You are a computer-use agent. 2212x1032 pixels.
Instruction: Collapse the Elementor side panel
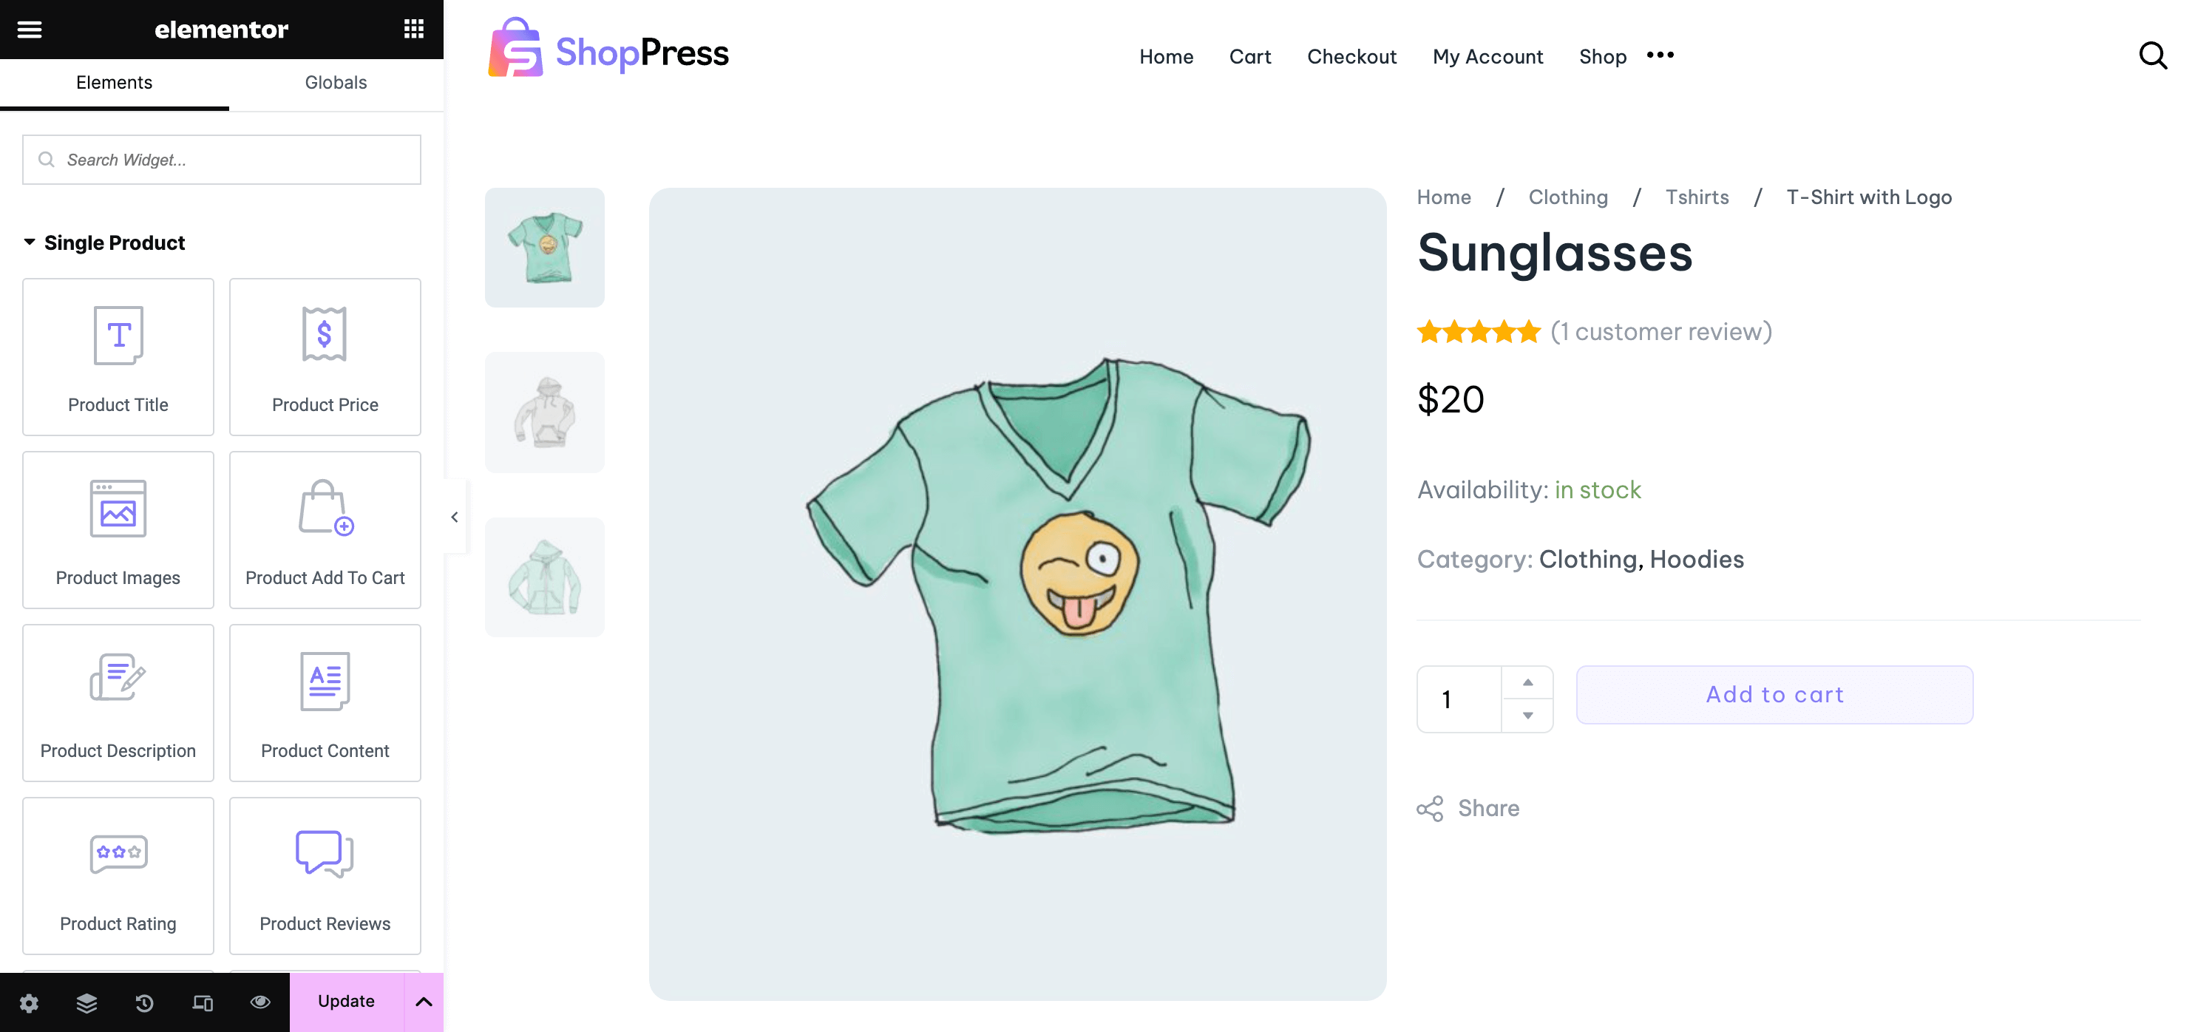(x=454, y=517)
